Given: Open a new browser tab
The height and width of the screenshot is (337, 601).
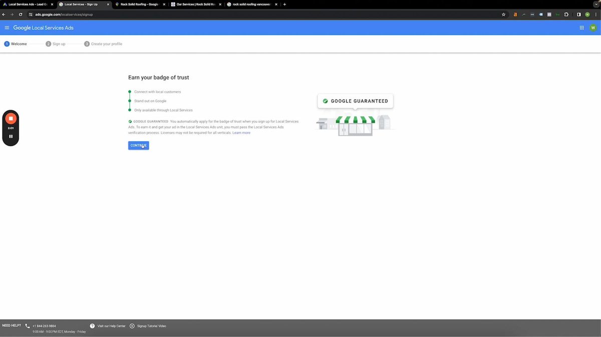Looking at the screenshot, I should pyautogui.click(x=284, y=4).
